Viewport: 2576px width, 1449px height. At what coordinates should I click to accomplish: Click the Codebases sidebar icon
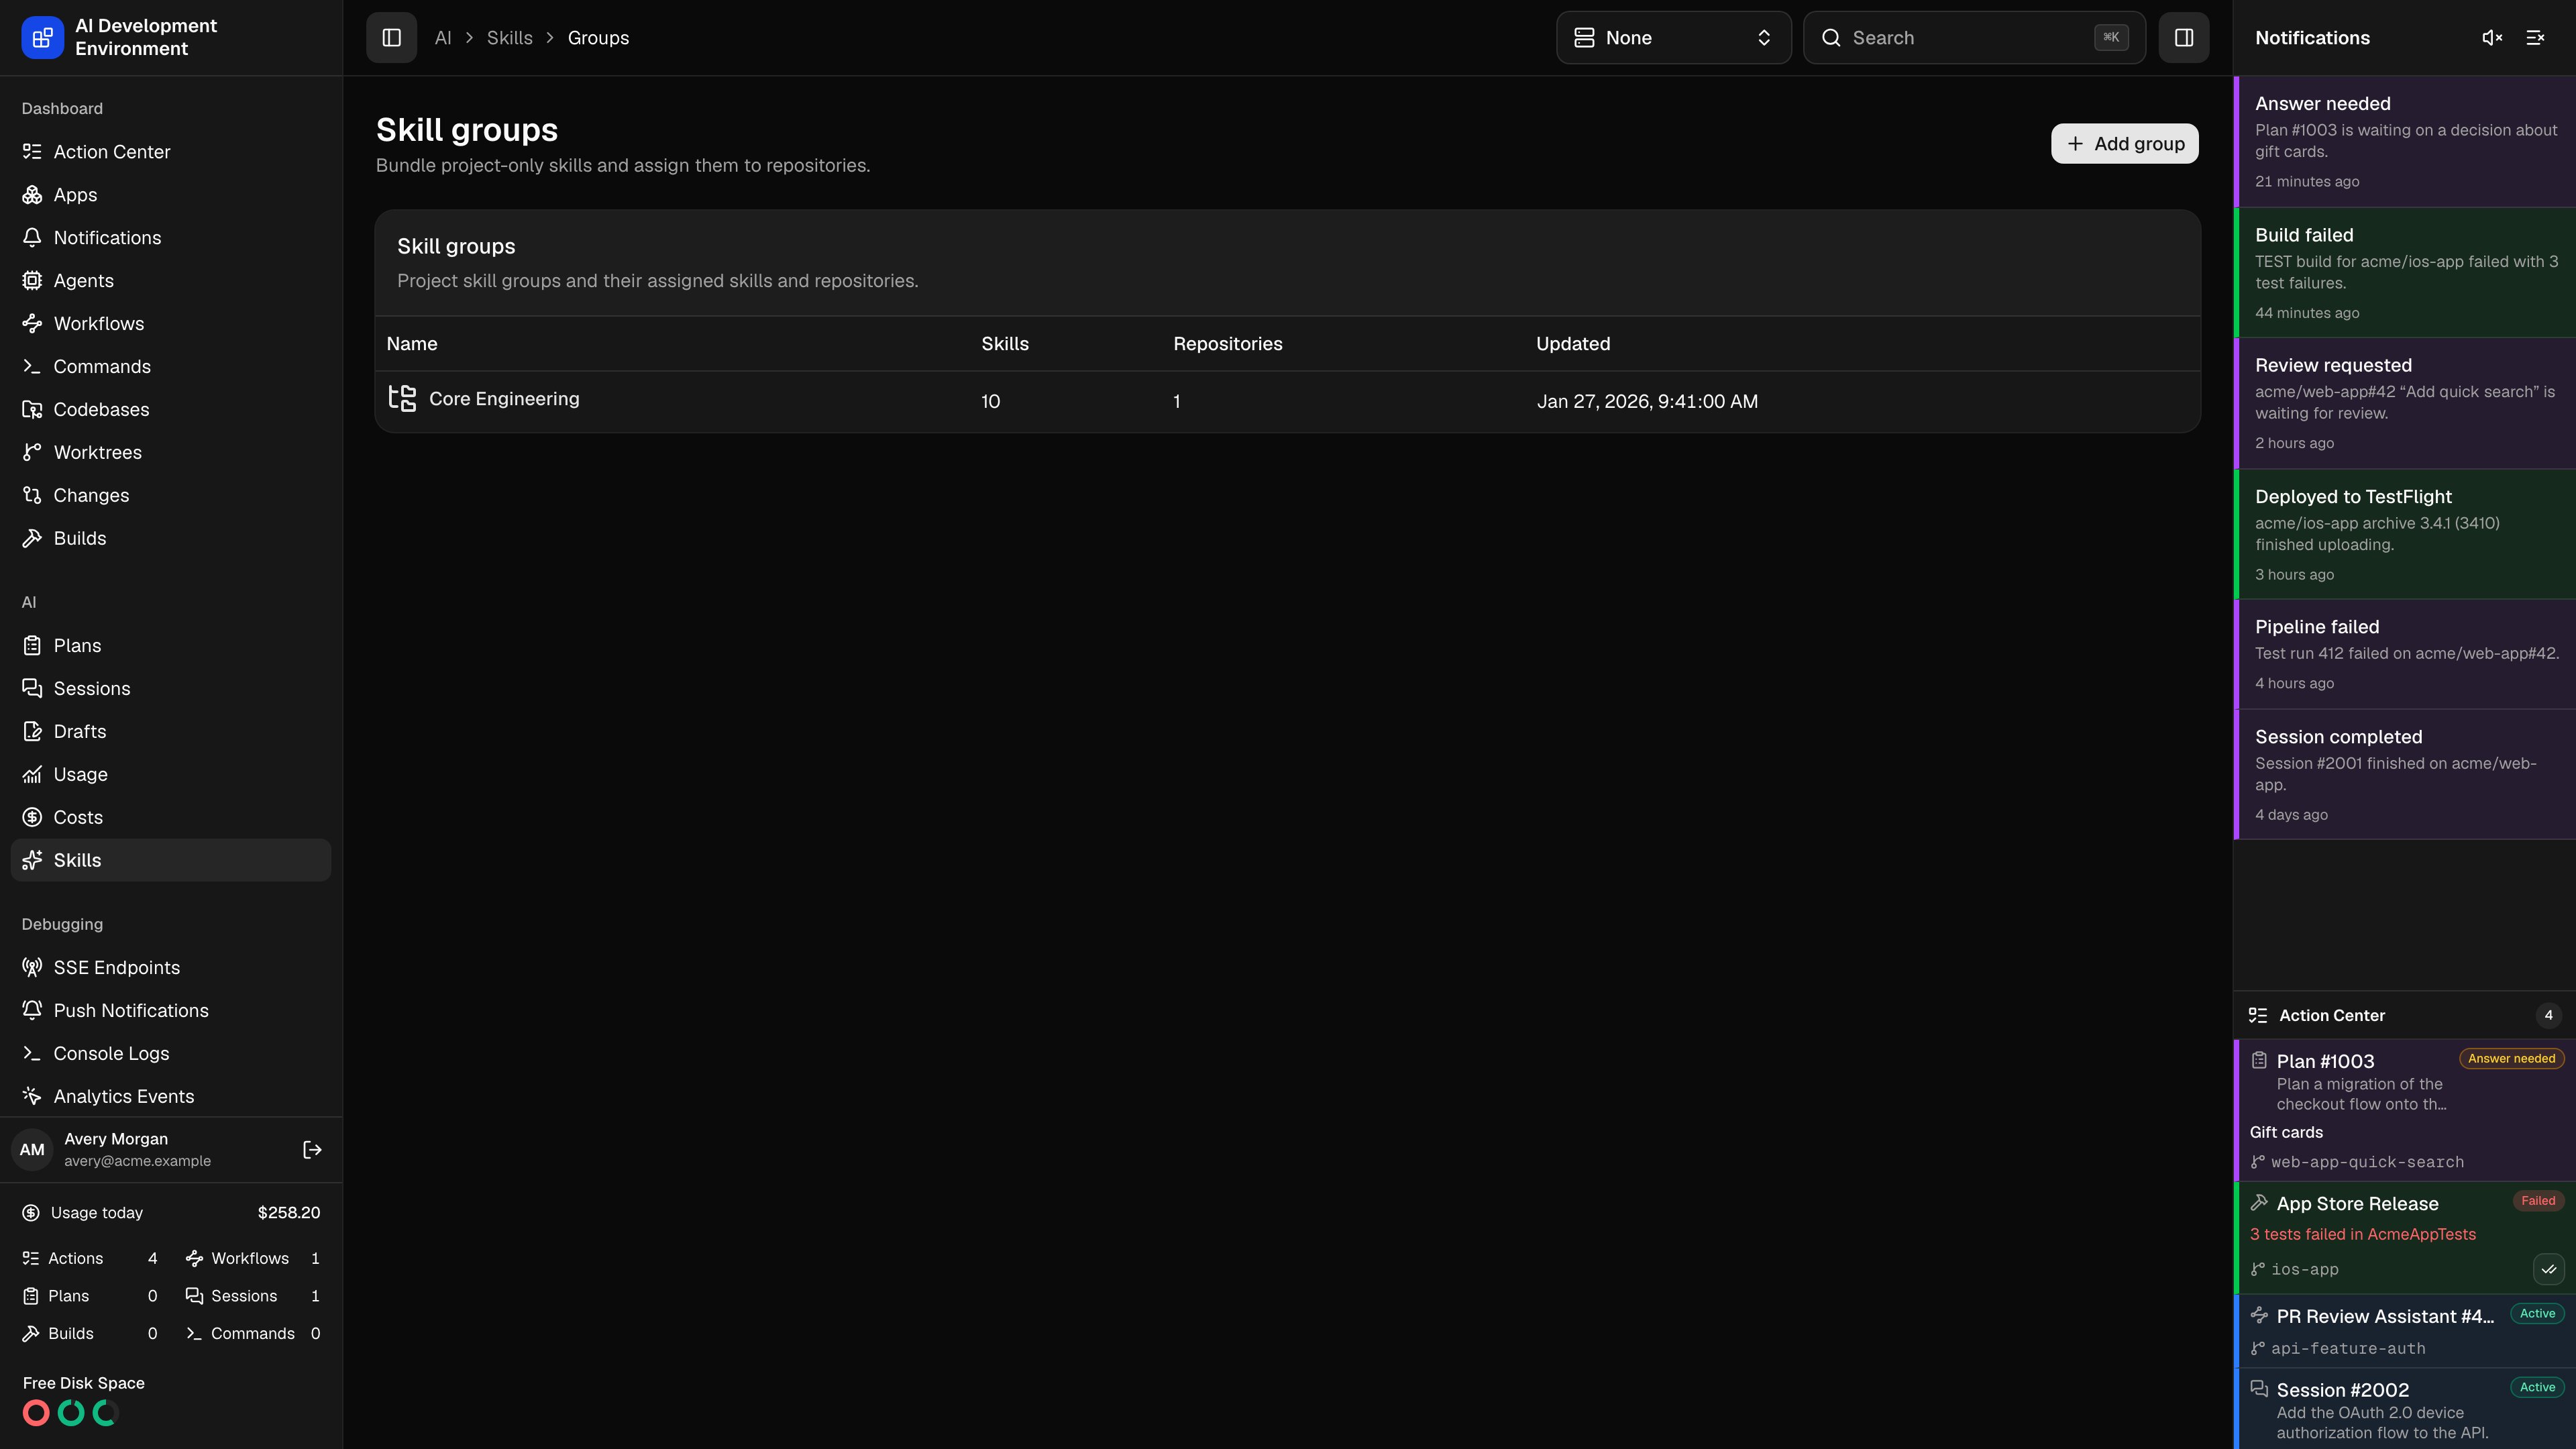32,410
